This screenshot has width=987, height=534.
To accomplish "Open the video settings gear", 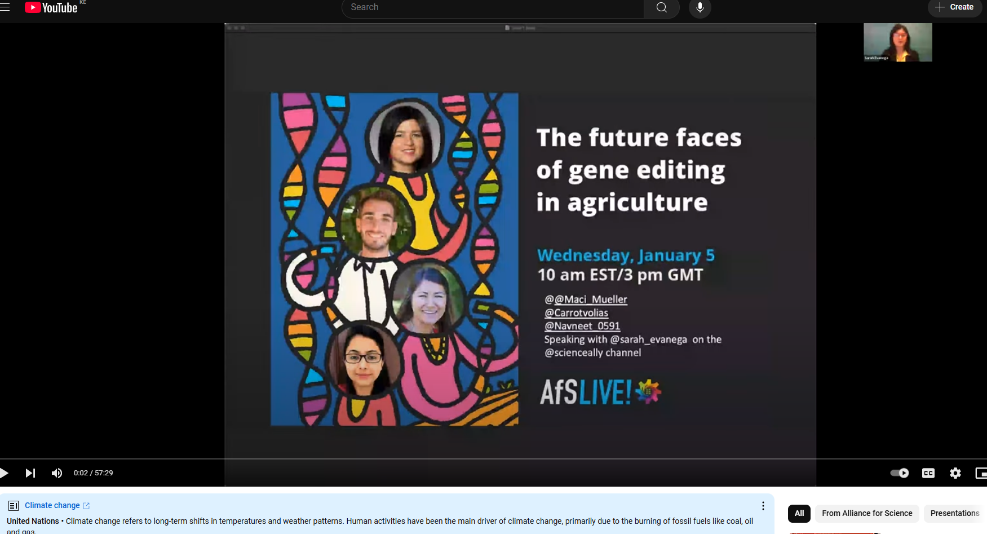I will tap(955, 473).
